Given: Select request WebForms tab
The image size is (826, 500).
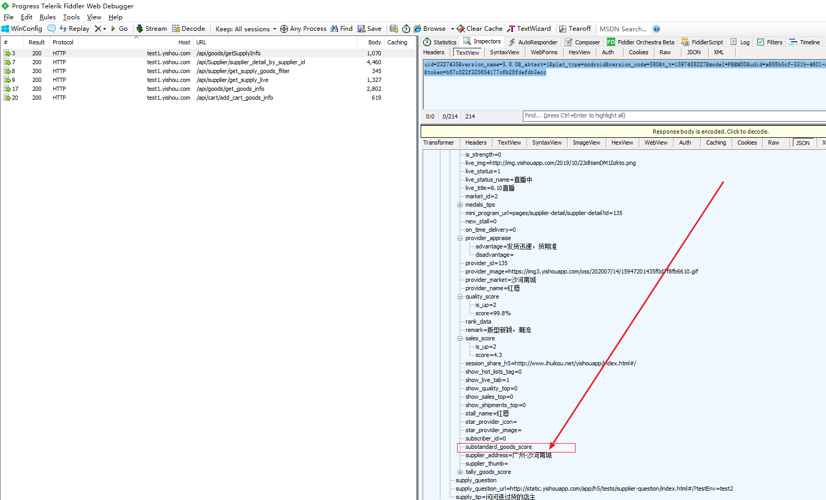Looking at the screenshot, I should point(544,52).
